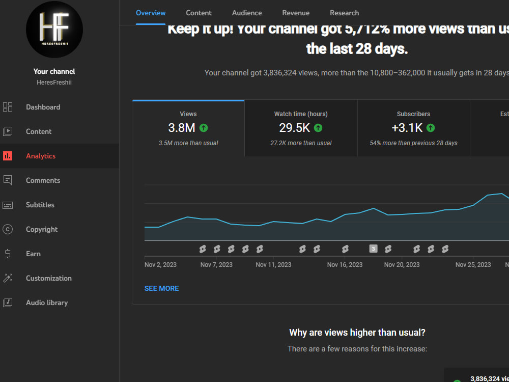Viewport: 509px width, 382px height.
Task: Click the '27.2K more than usual' text
Action: 301,143
